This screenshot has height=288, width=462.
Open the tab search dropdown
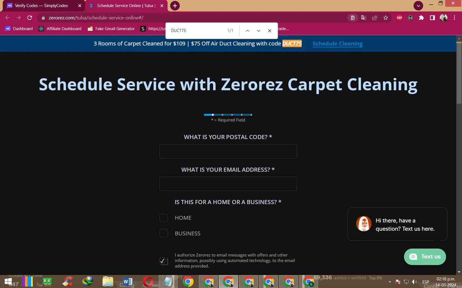point(418,6)
